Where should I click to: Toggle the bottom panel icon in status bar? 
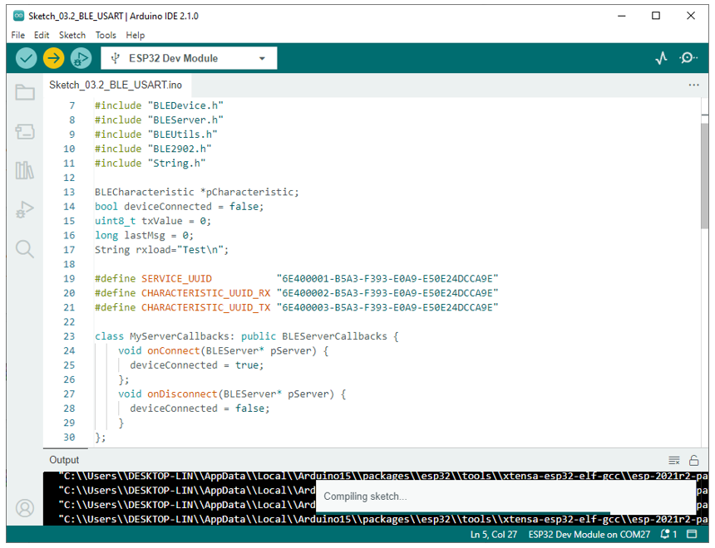pyautogui.click(x=692, y=534)
